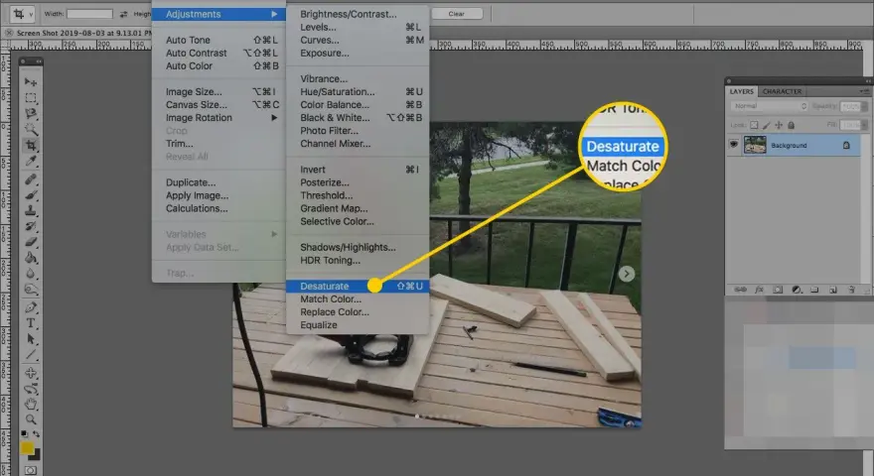Screen dimensions: 874x476
Task: Create new adjustment layer icon in Layers panel
Action: tap(797, 290)
